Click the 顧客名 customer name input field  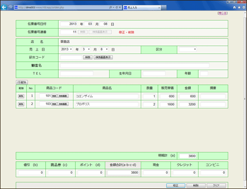tap(135, 65)
